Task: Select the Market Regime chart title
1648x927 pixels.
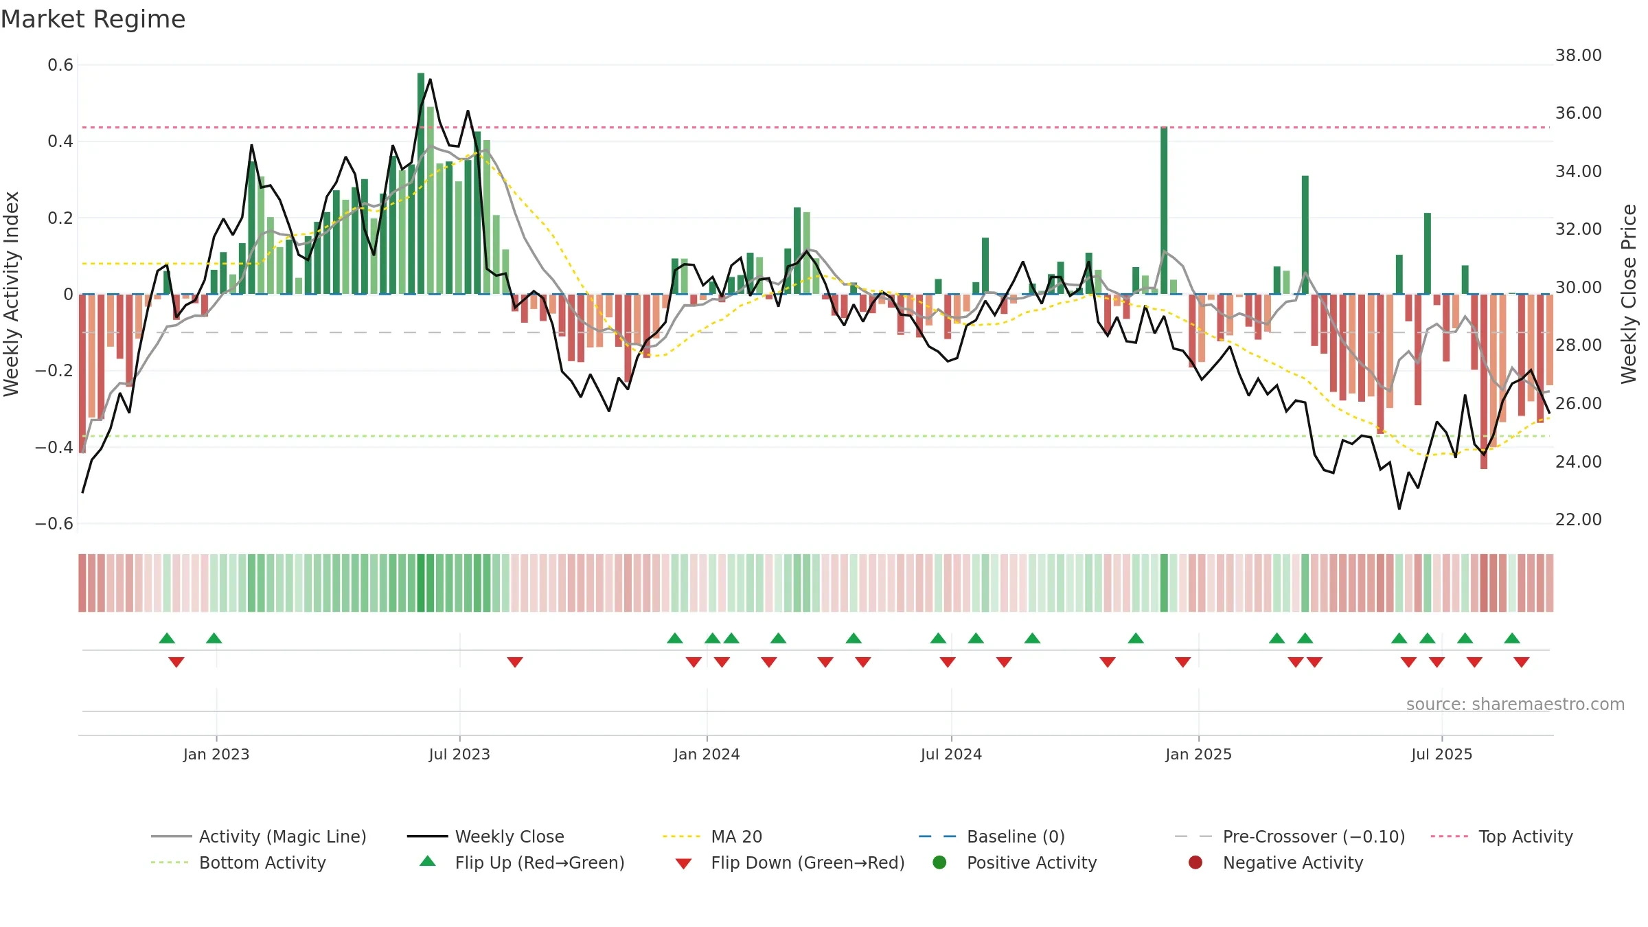Action: point(93,19)
